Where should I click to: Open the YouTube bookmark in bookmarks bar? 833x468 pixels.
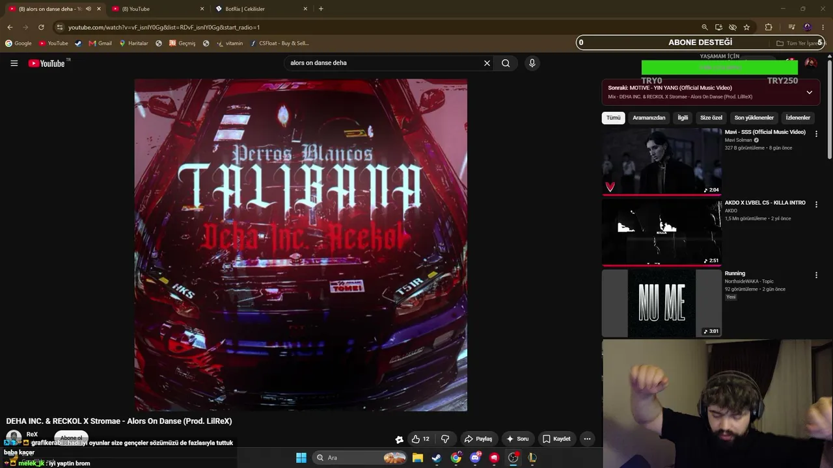(53, 44)
